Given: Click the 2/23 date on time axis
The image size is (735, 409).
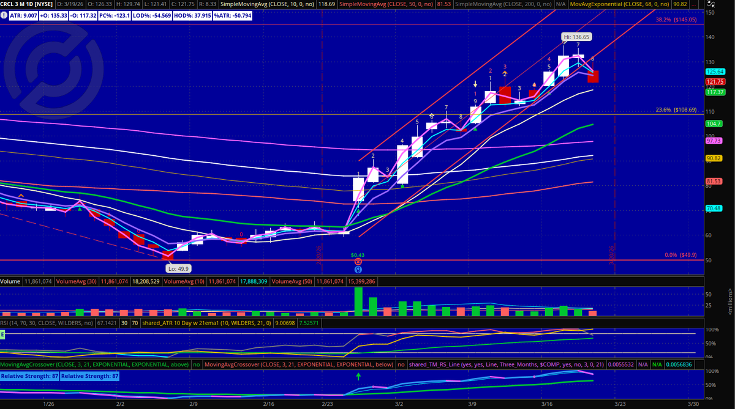Looking at the screenshot, I should pos(326,404).
